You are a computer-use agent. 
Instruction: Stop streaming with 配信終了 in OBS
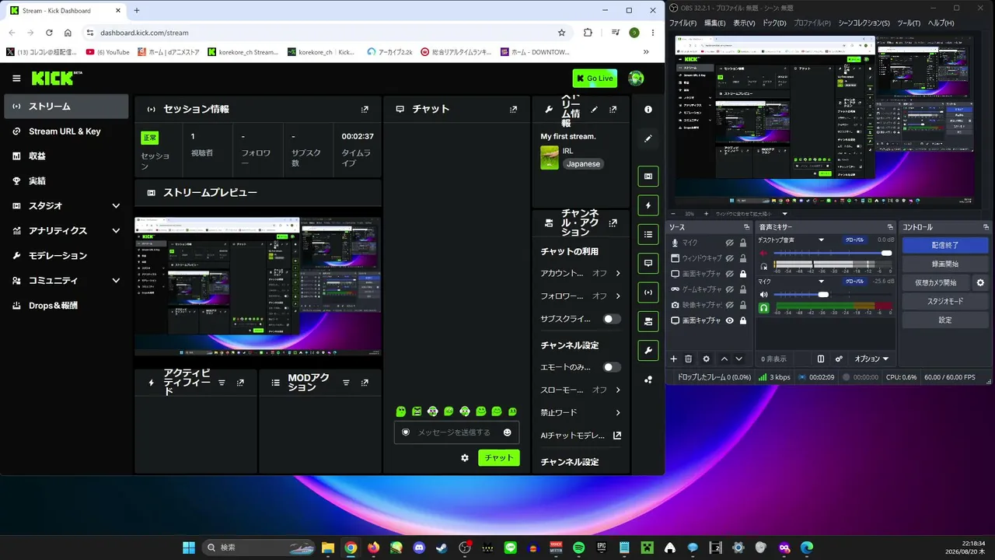click(x=945, y=245)
